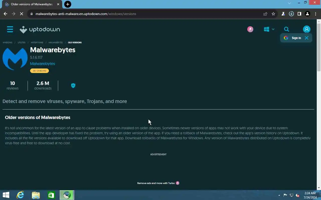Click the 2.6 M downloads counter
This screenshot has height=200, width=321.
[x=43, y=85]
